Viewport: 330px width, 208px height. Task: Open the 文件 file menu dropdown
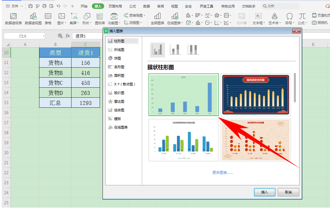tap(14, 6)
